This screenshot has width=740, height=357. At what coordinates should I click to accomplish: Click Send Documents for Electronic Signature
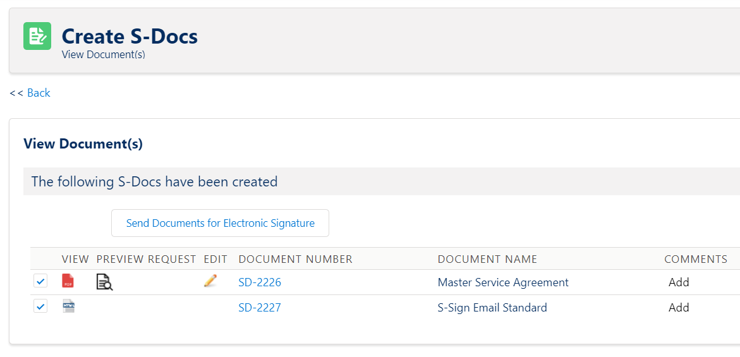pyautogui.click(x=220, y=223)
